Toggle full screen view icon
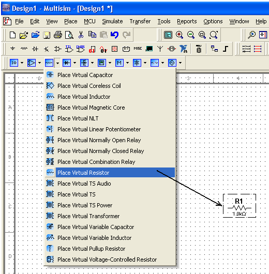This screenshot has width=269, height=274. (168, 35)
